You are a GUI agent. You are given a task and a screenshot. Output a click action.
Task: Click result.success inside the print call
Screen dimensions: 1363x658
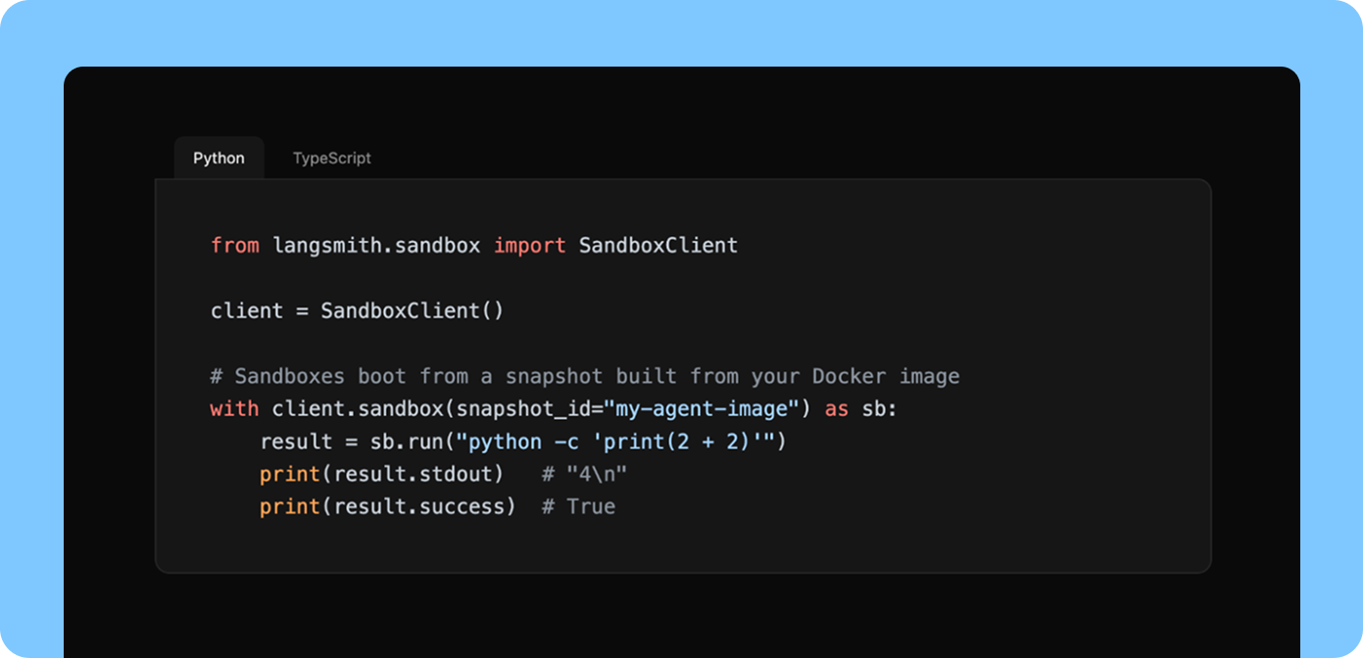(x=425, y=506)
